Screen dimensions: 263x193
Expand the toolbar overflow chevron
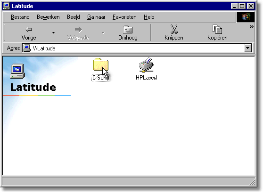pyautogui.click(x=251, y=27)
